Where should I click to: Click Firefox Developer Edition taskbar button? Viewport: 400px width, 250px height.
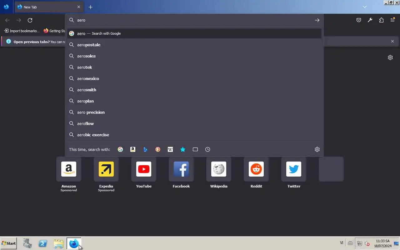point(74,243)
